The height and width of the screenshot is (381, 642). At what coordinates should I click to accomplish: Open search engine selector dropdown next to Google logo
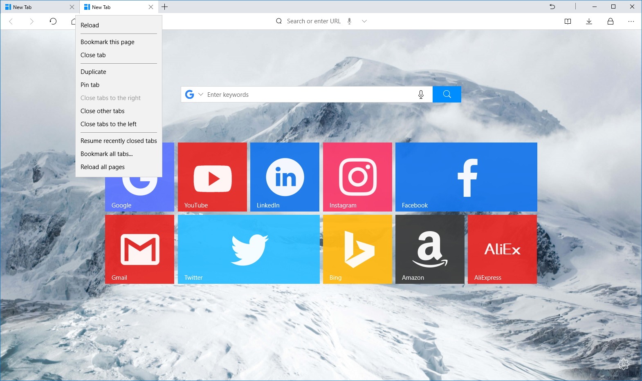click(201, 94)
